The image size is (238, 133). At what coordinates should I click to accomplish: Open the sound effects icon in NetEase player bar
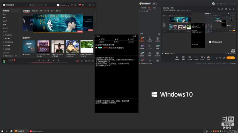[82, 61]
